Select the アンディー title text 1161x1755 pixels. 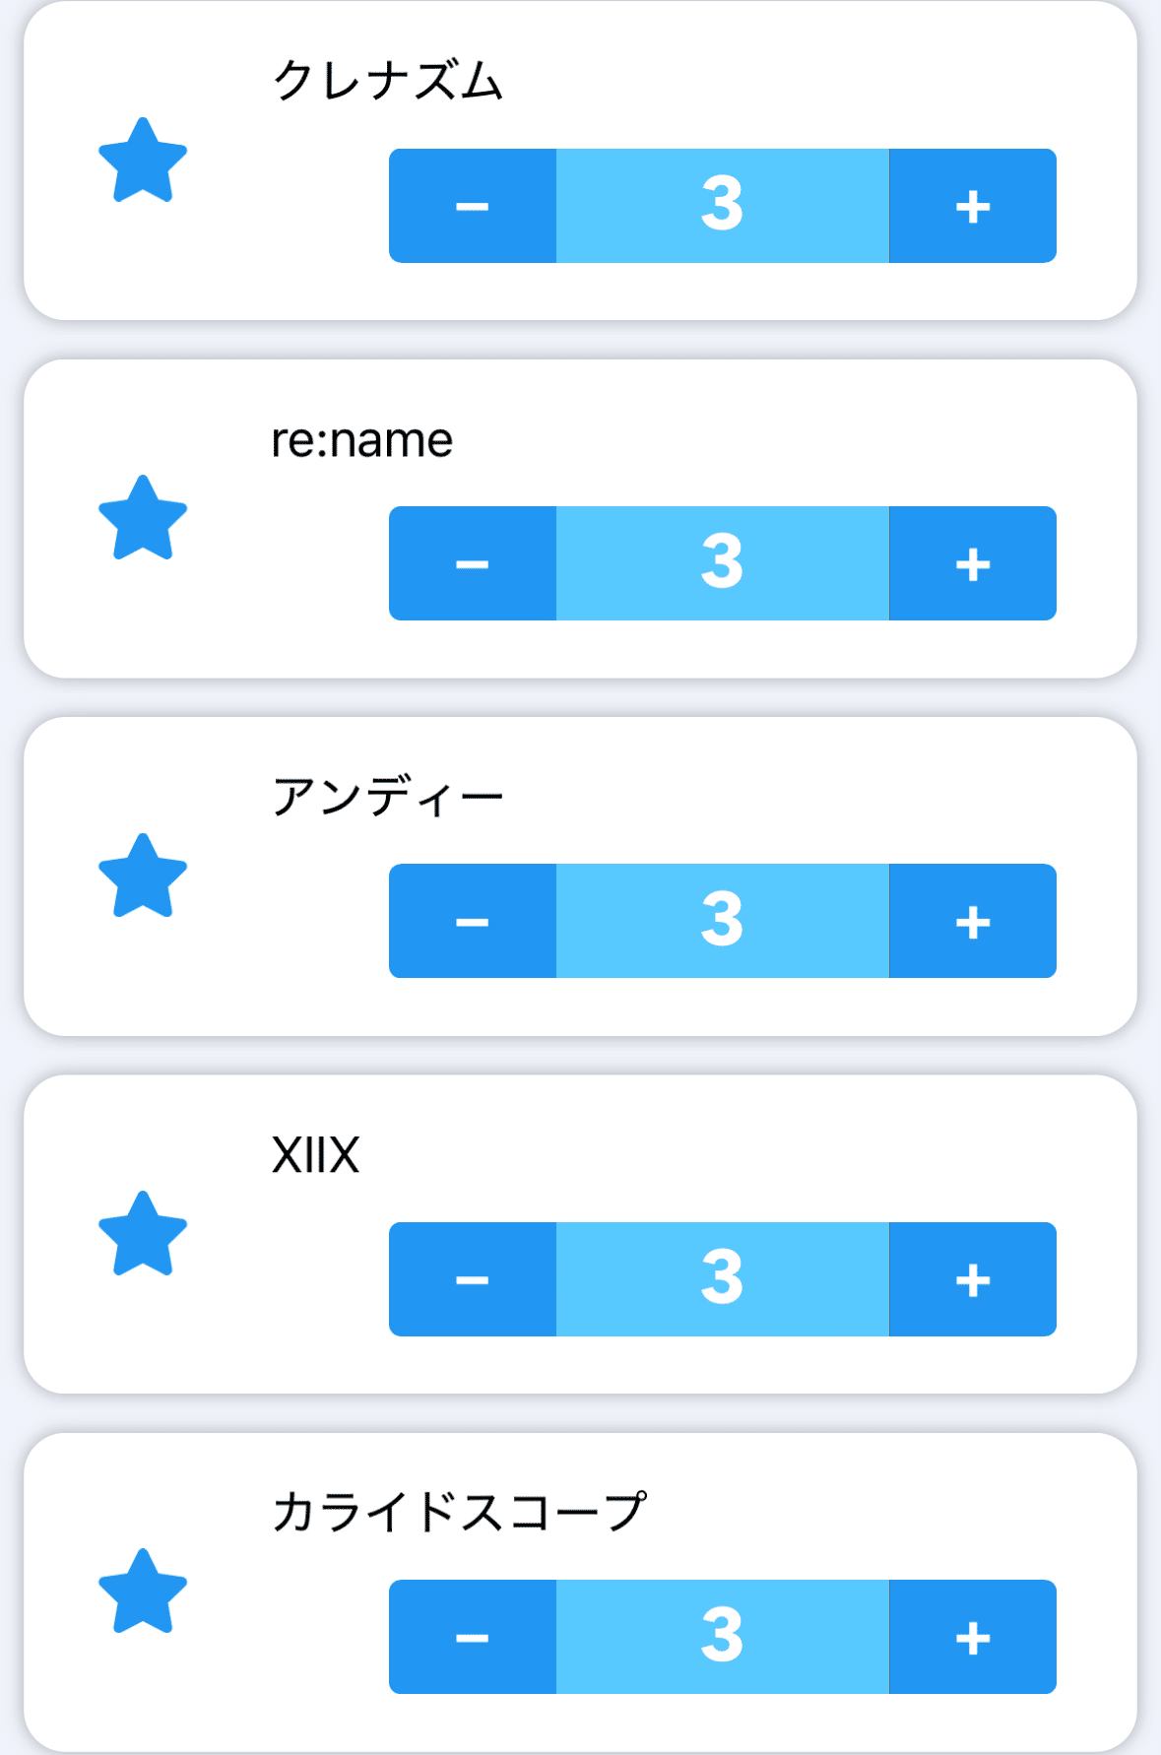(x=387, y=797)
